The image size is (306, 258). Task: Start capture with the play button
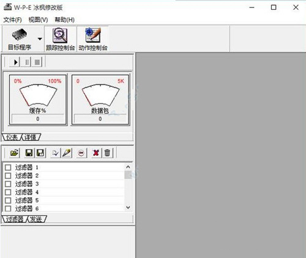pyautogui.click(x=15, y=62)
